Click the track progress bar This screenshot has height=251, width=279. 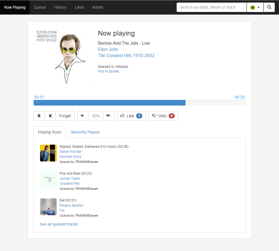(140, 103)
